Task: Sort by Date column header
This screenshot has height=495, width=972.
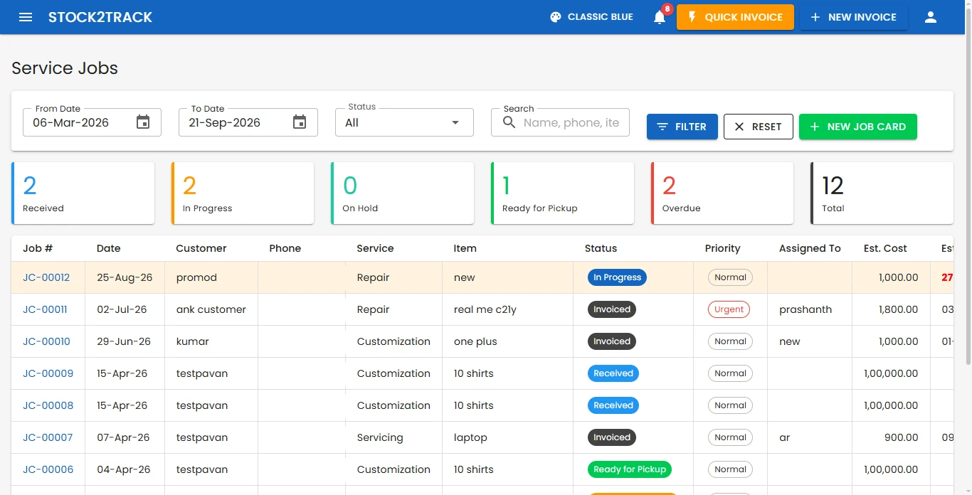Action: 109,248
